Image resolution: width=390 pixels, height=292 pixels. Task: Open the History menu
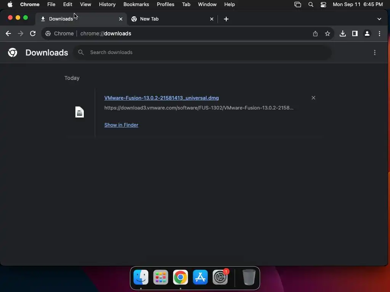point(107,5)
